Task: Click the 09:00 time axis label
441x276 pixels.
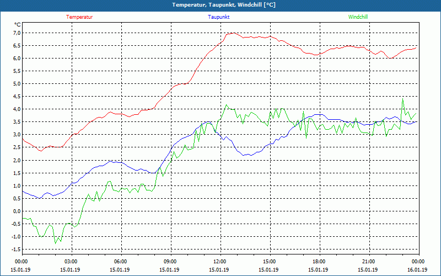Action: (x=171, y=262)
